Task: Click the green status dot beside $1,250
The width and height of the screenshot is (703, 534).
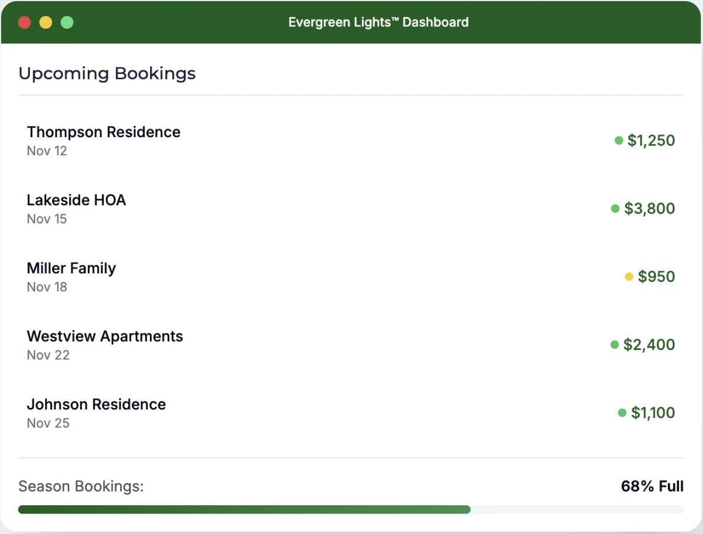Action: [x=619, y=141]
